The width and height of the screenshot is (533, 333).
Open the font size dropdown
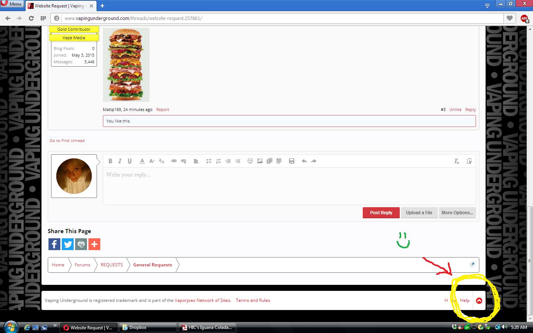click(152, 161)
